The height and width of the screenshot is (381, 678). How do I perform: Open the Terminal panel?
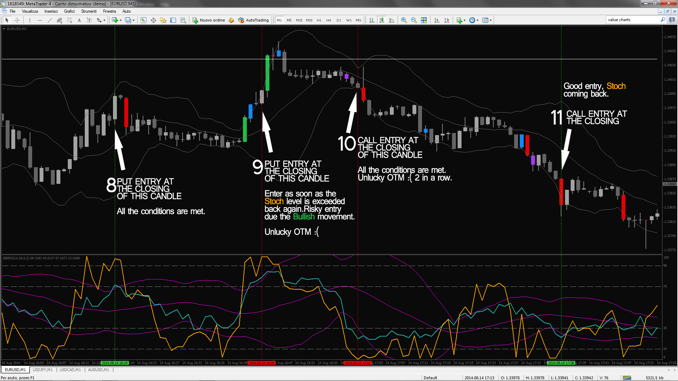click(x=173, y=20)
